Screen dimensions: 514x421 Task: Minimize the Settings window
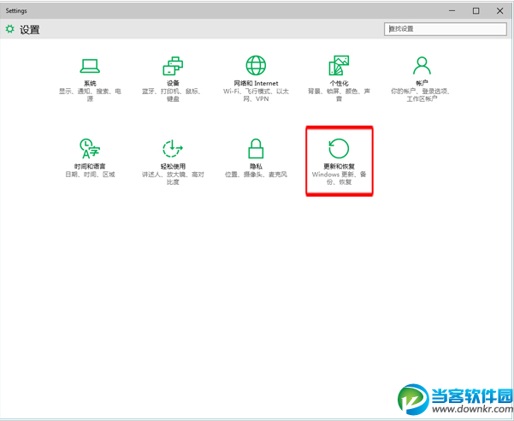[452, 11]
